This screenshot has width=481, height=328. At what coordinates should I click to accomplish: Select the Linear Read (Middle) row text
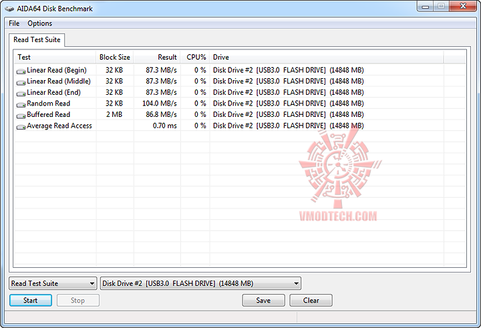[59, 81]
